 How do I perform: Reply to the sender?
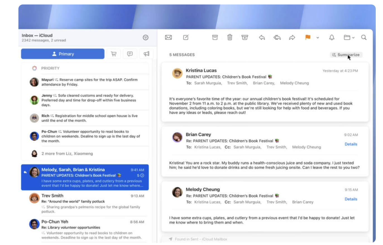click(262, 37)
